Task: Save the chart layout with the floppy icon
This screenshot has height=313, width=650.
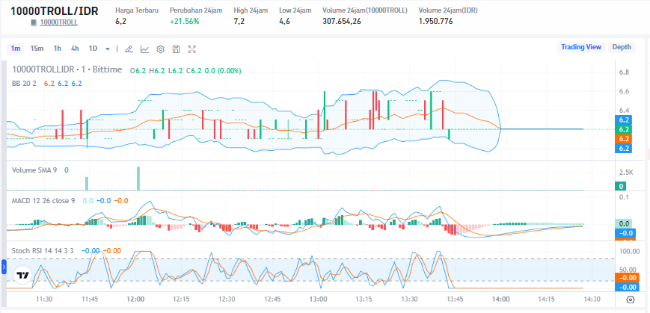Action: coord(177,49)
